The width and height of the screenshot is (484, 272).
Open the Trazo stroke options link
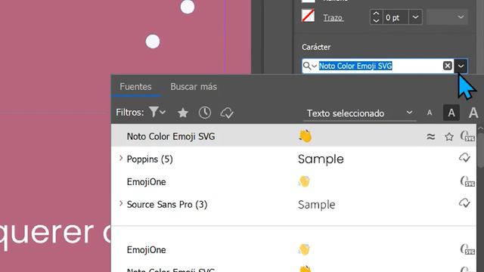pos(333,17)
